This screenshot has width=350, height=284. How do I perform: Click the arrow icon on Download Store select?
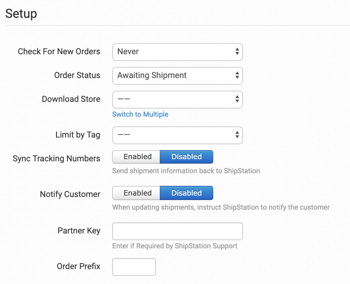tap(237, 99)
